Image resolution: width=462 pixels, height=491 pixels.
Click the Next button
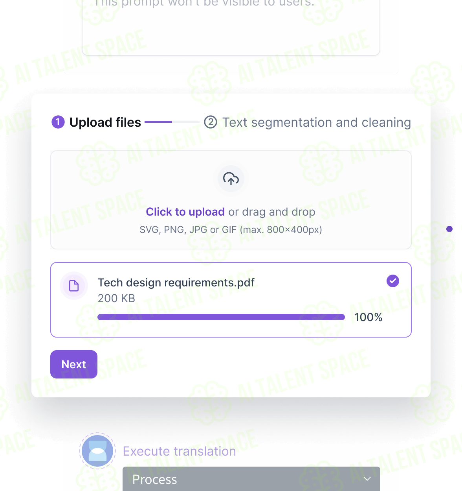click(x=74, y=364)
